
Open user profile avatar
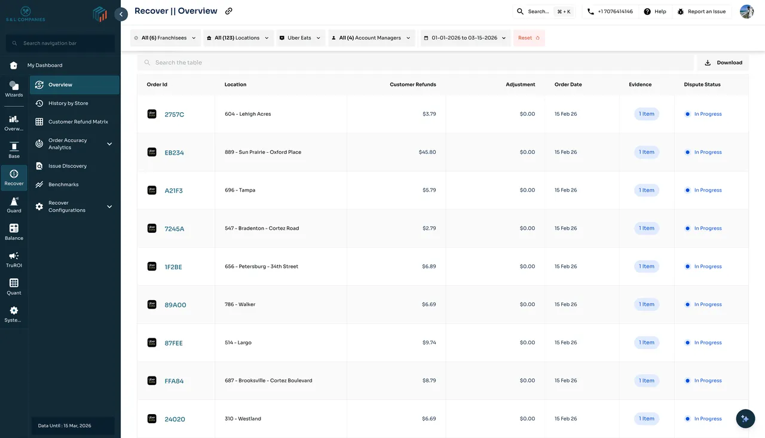click(x=746, y=11)
